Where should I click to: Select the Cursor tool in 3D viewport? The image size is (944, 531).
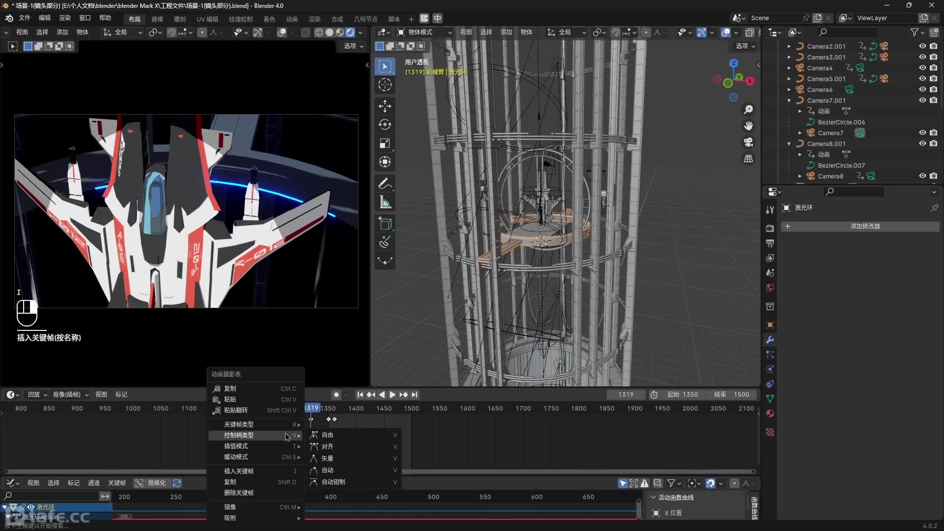point(385,85)
